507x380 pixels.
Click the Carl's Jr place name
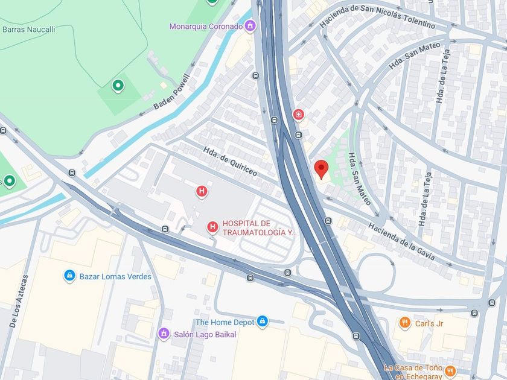(x=429, y=323)
